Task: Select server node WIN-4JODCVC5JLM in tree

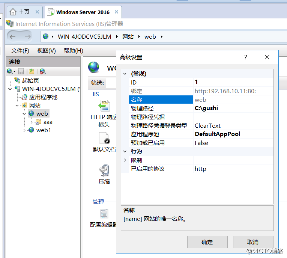Action: [x=51, y=89]
